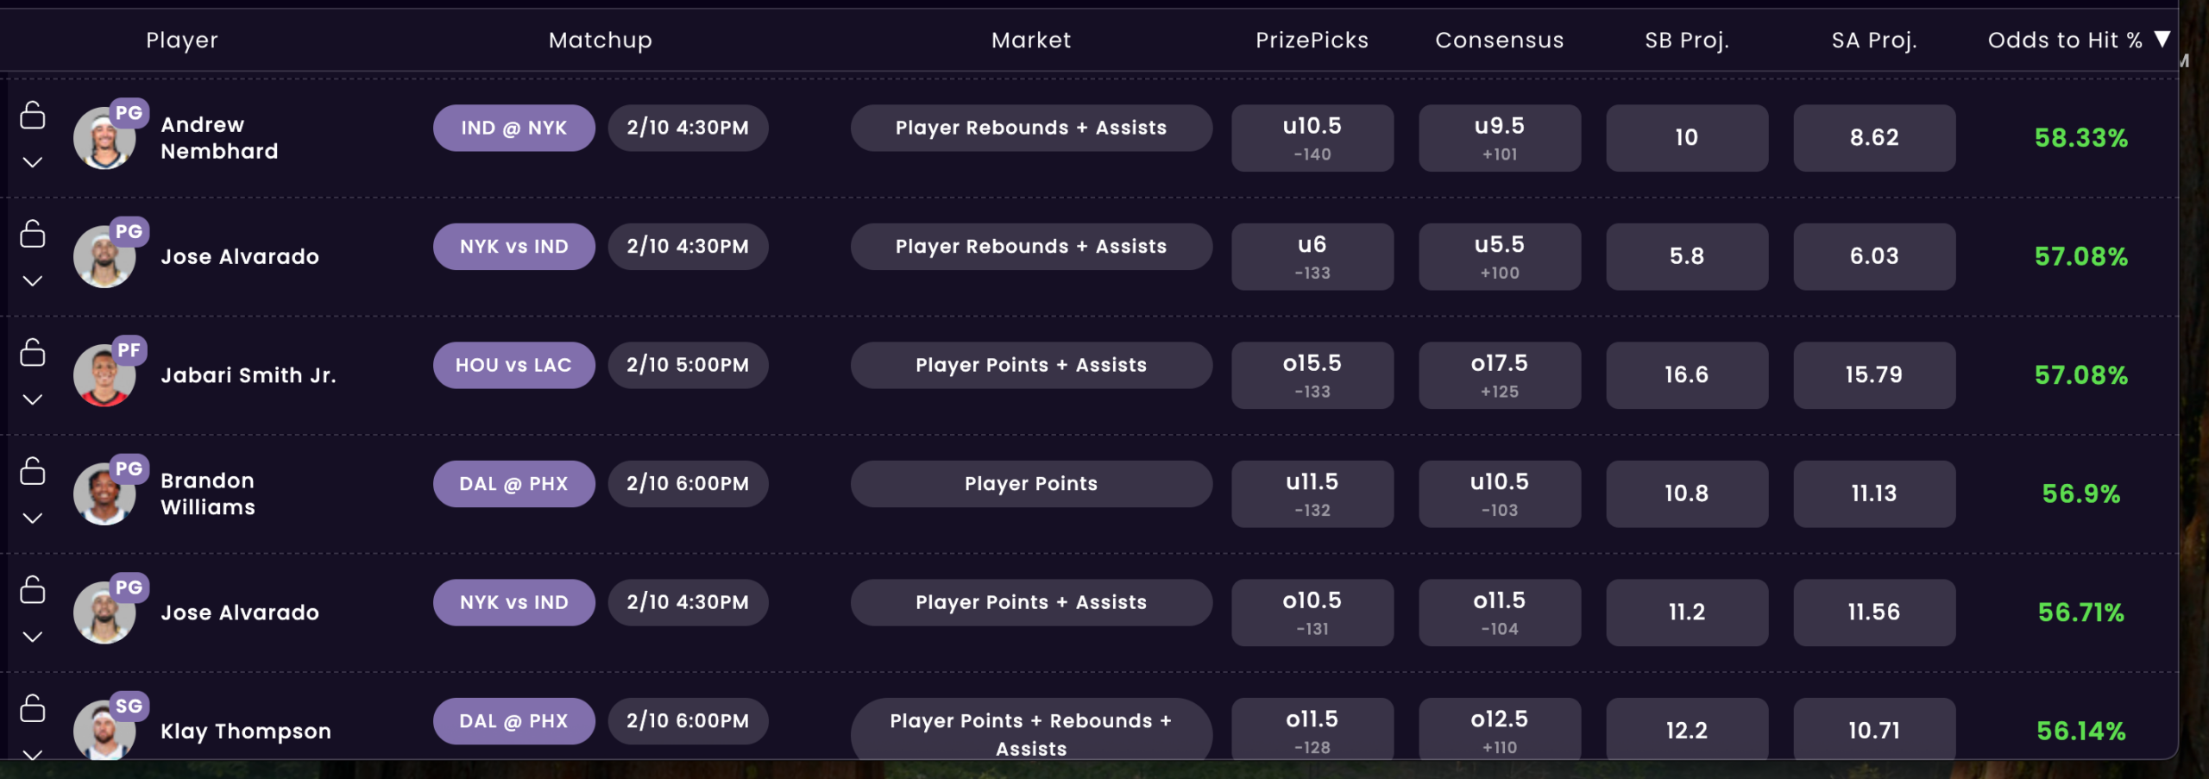Select the HOU vs LAC matchup pill

point(513,365)
